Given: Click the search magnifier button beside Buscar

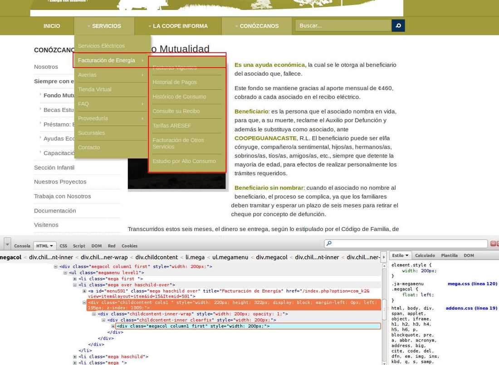Looking at the screenshot, I should coord(398,26).
